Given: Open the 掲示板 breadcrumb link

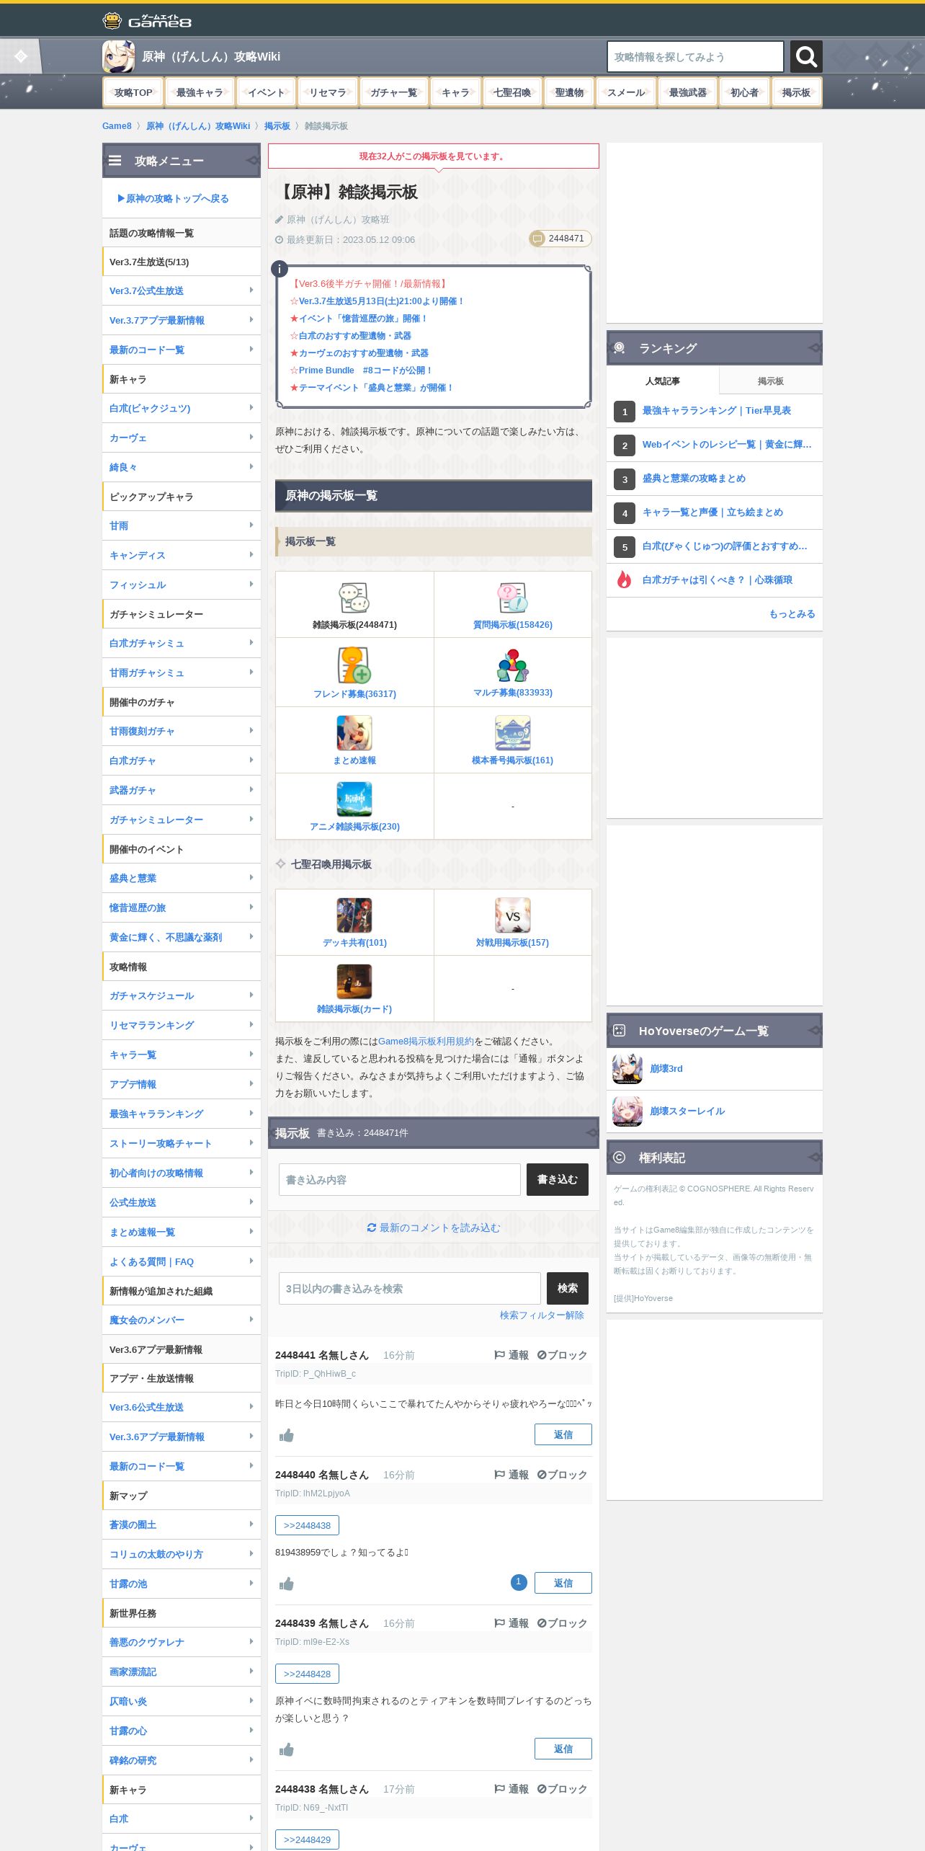Looking at the screenshot, I should click(x=277, y=126).
